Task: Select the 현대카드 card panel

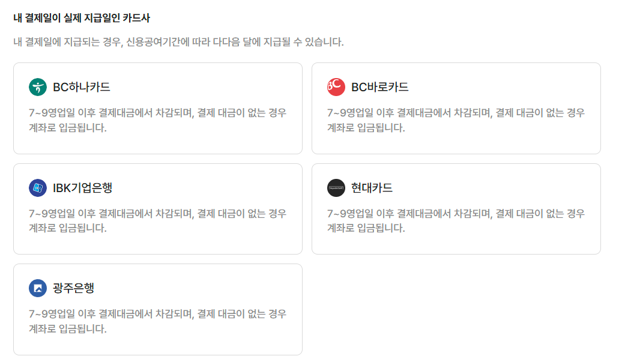Action: (x=455, y=208)
